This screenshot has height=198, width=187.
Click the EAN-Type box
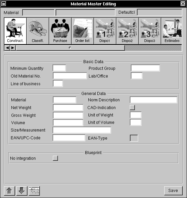pyautogui.click(x=134, y=138)
